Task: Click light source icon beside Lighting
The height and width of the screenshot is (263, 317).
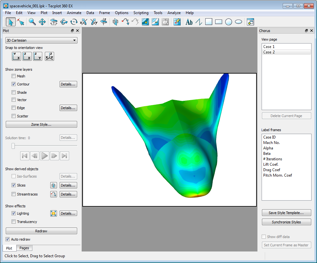Action: [x=53, y=213]
